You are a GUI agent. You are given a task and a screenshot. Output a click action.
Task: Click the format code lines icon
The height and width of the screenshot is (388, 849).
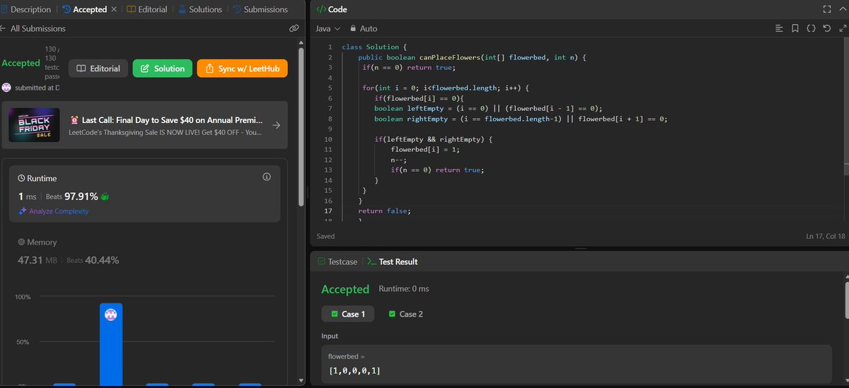click(x=780, y=28)
